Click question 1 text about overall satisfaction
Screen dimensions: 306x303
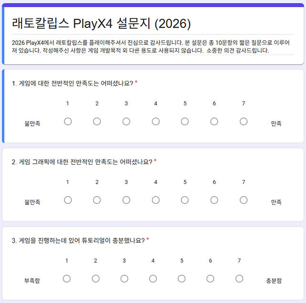click(72, 83)
